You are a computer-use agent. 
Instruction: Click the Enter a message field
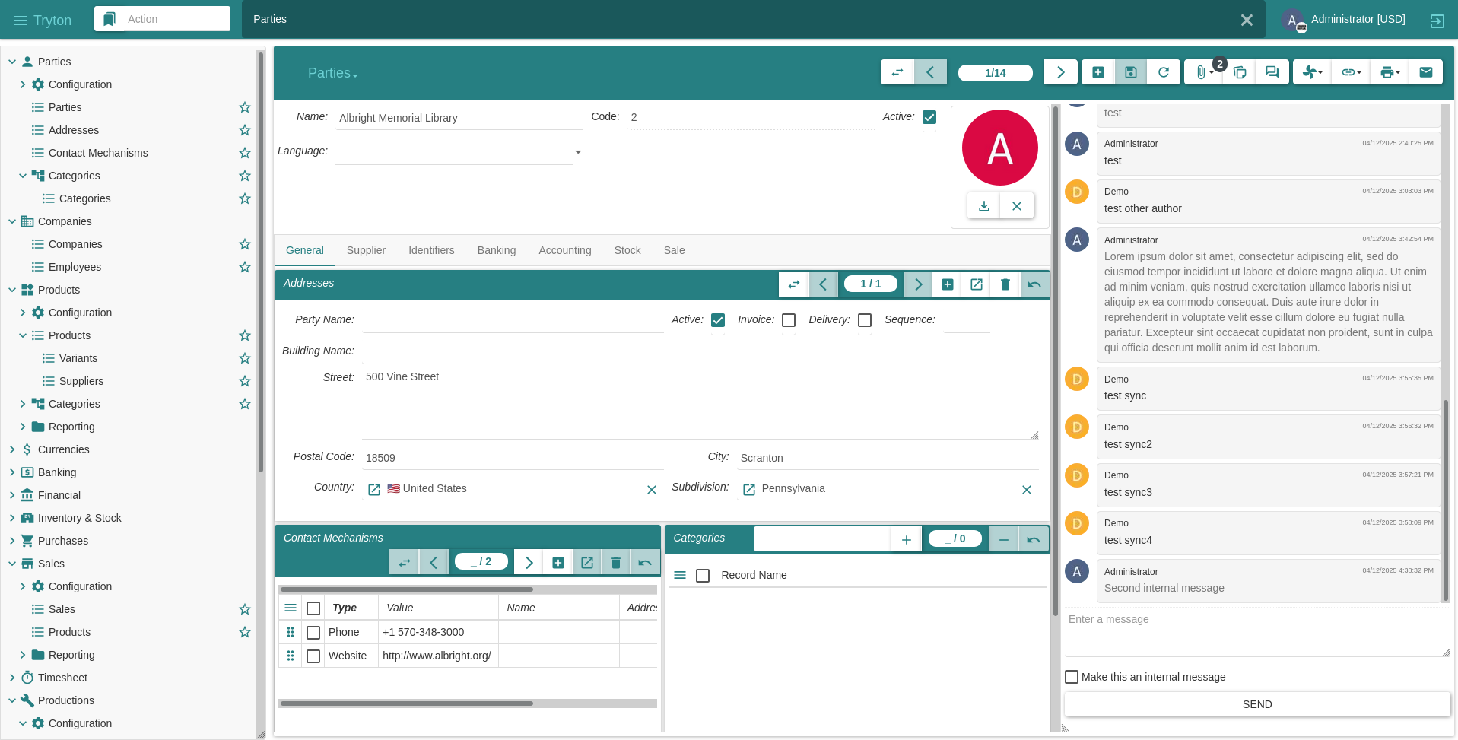tap(1257, 633)
